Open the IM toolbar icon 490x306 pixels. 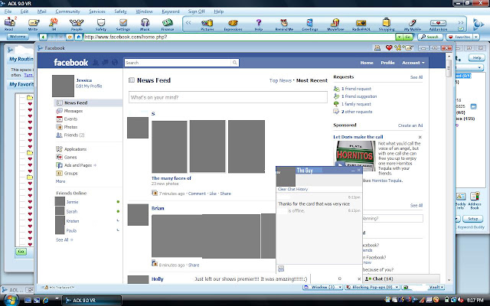[54, 24]
